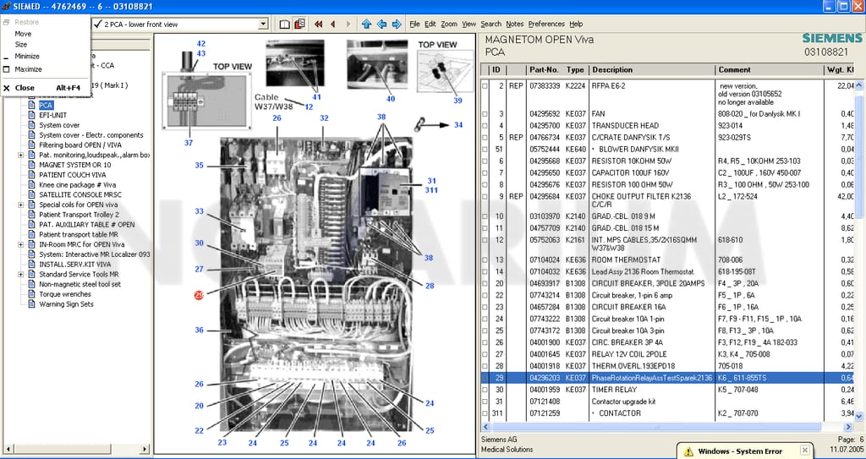Select Filtering board OPEN / VIVA in tree

80,145
